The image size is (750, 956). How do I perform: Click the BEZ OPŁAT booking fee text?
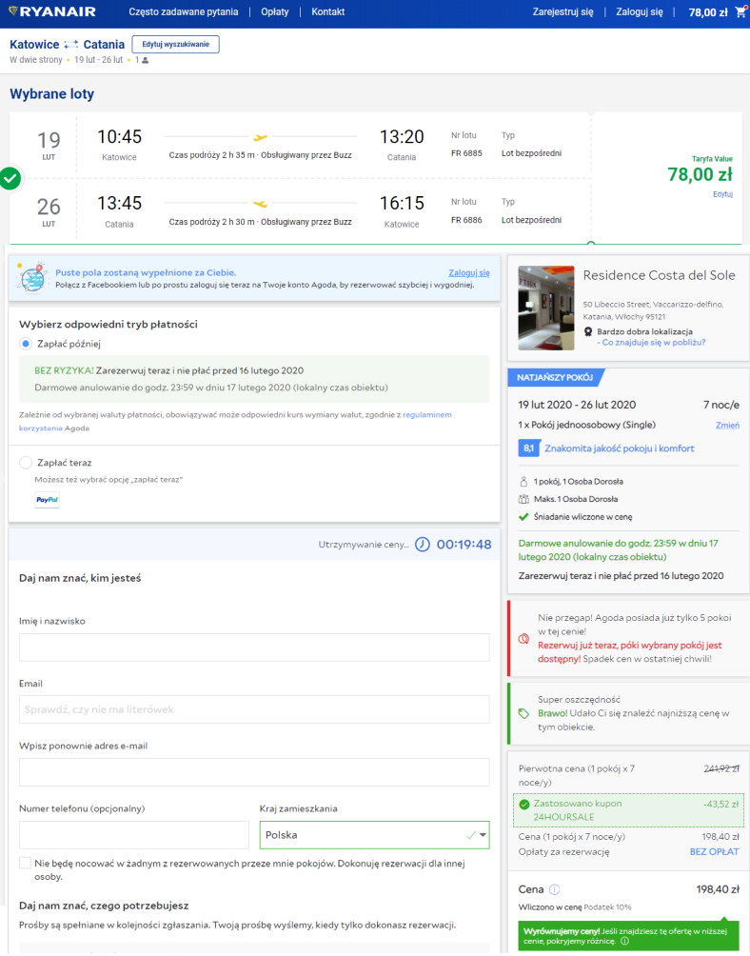[714, 852]
